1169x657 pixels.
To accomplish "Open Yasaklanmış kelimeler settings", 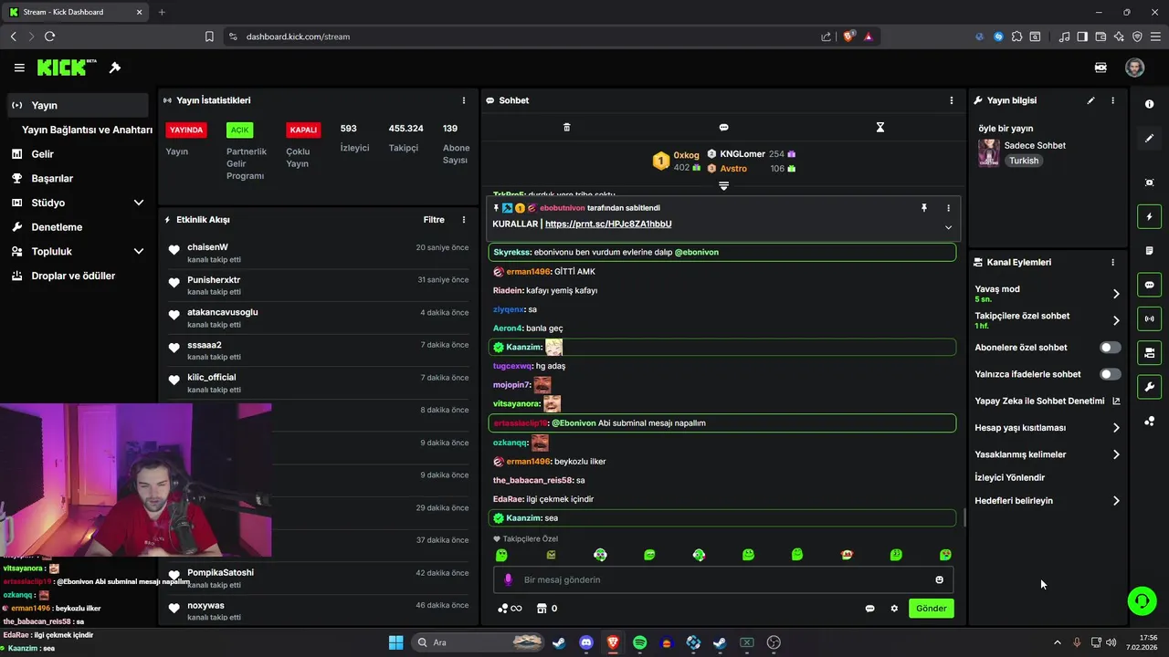I will pos(1048,454).
